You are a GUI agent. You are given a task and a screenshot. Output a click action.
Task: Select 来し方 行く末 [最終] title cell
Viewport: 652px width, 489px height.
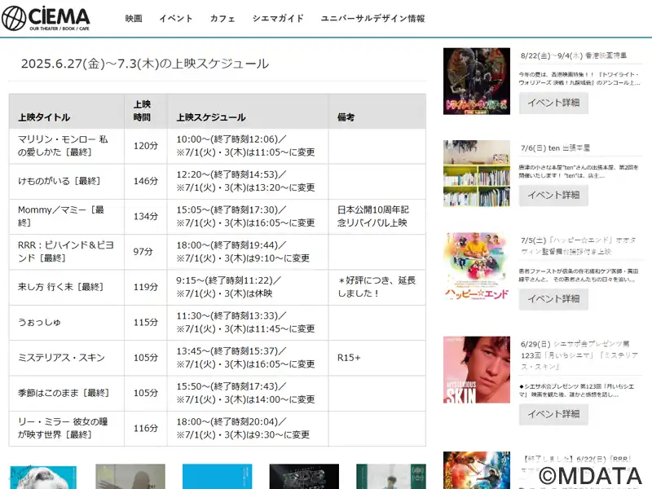coord(67,288)
